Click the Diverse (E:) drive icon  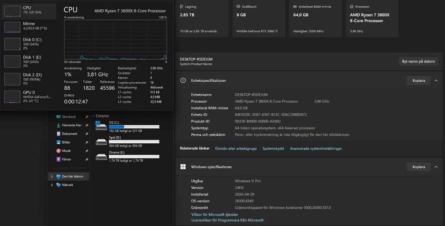(102, 156)
